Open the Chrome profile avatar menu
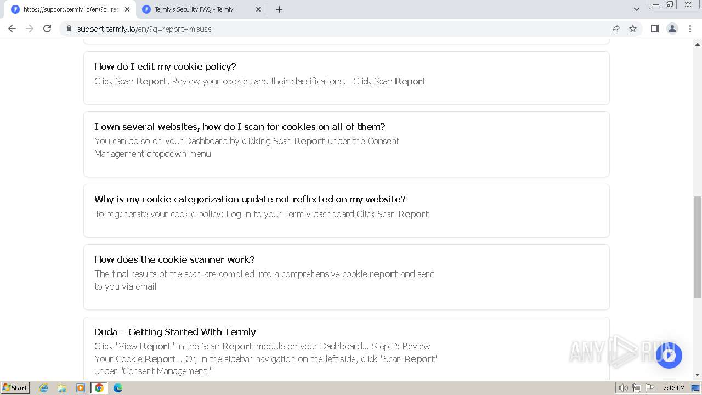 [672, 29]
